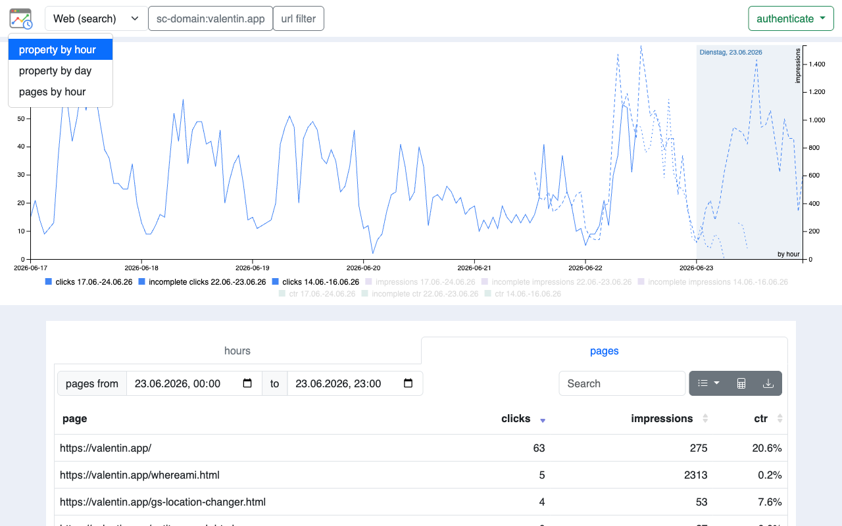The height and width of the screenshot is (526, 842).
Task: Open the Web (search) type dropdown
Action: 96,18
